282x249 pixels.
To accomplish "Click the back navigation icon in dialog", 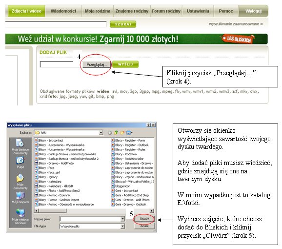I will (110, 133).
